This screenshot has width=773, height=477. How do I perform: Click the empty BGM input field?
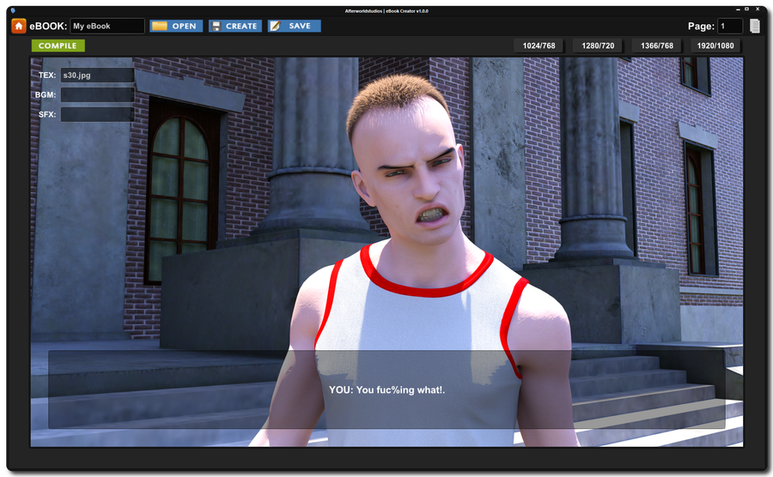(97, 95)
